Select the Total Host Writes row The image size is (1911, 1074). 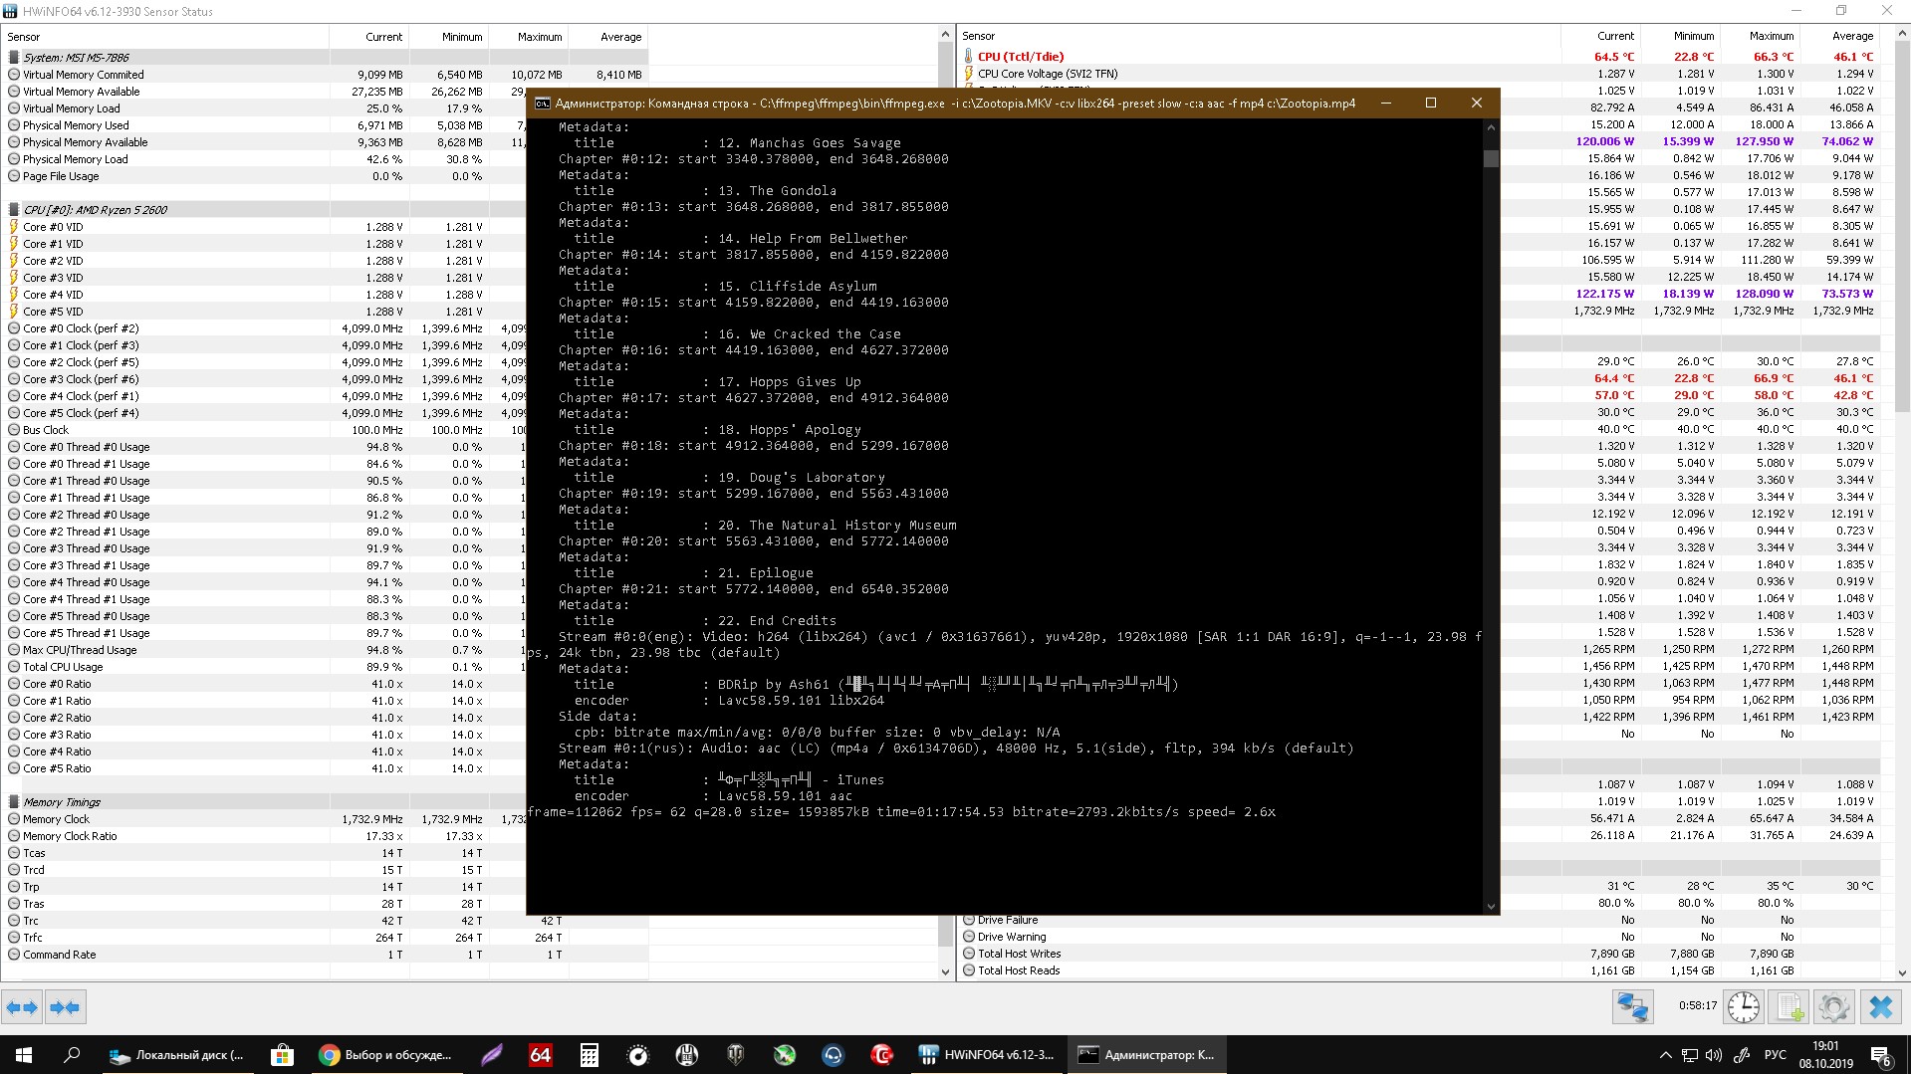1419,954
